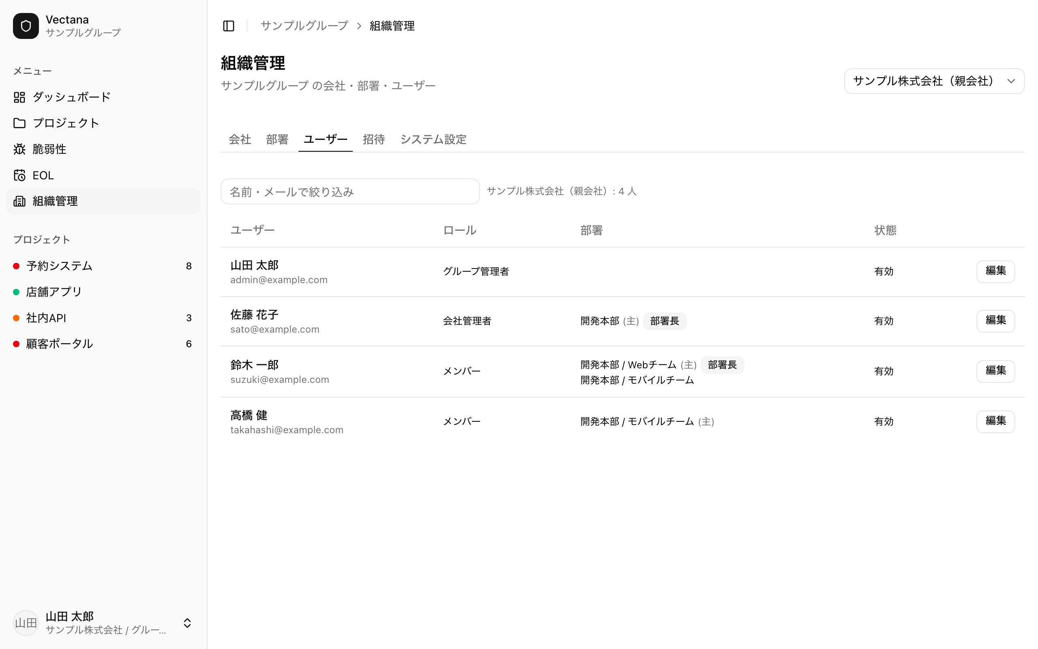Click the プロジェクト folder icon

pyautogui.click(x=19, y=123)
